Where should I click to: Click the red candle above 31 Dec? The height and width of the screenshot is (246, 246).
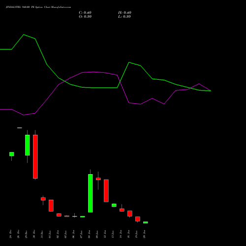click(x=43, y=199)
